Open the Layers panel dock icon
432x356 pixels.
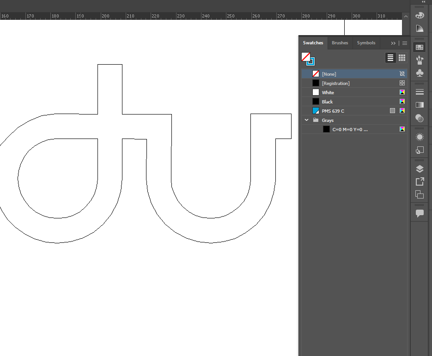click(420, 169)
